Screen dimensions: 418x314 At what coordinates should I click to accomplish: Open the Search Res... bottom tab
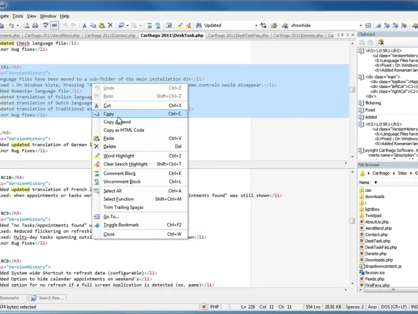point(48,298)
